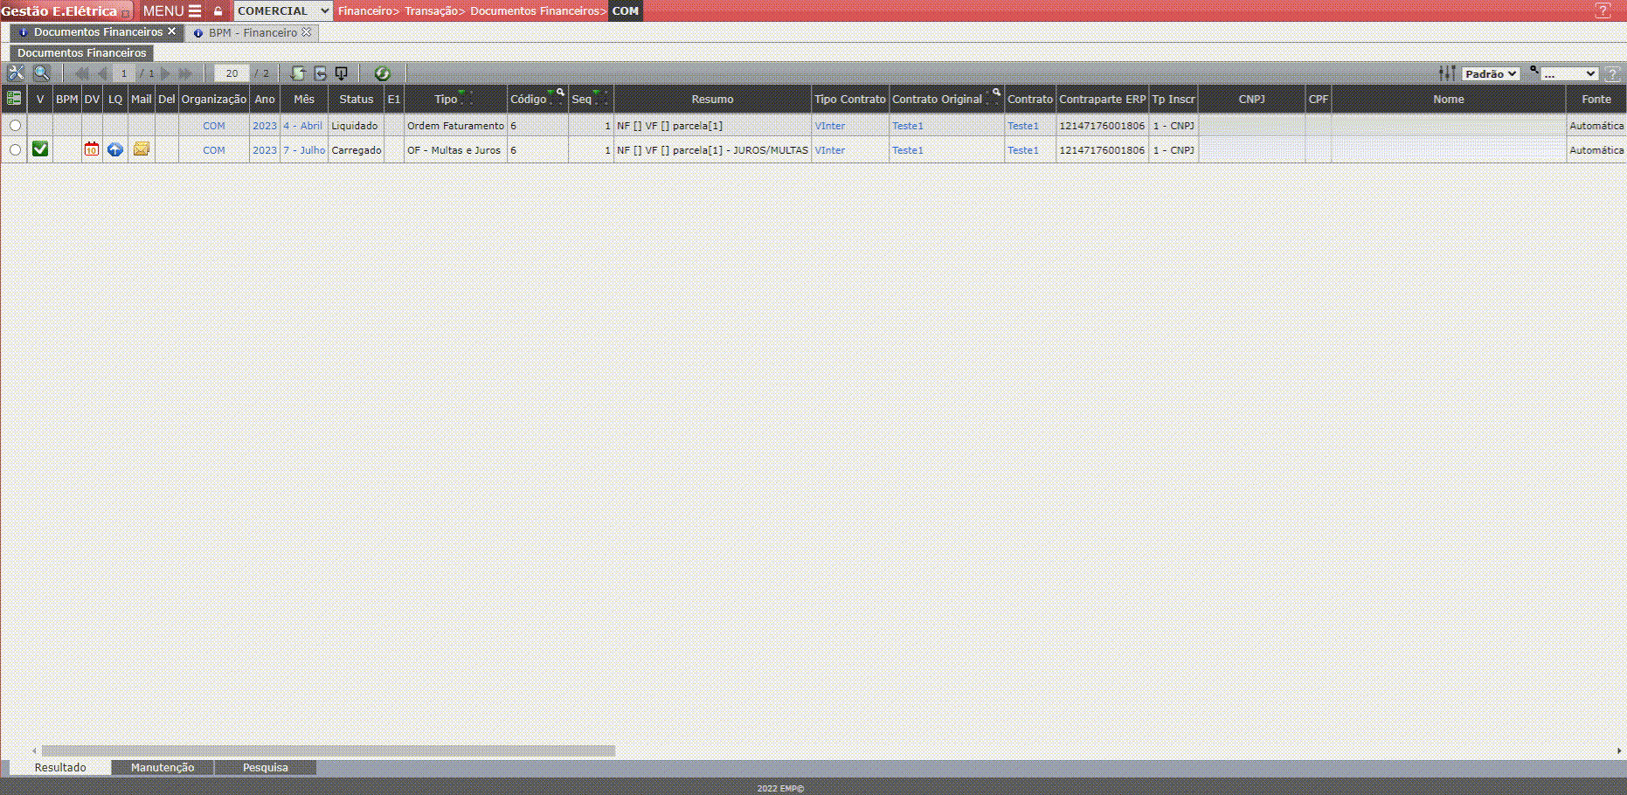
Task: Open the MENU hamburger button
Action: (172, 10)
